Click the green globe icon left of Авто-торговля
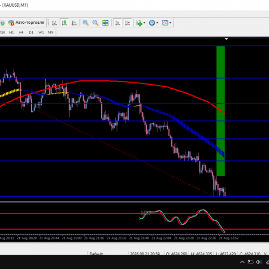This screenshot has width=269, height=269. (2, 23)
